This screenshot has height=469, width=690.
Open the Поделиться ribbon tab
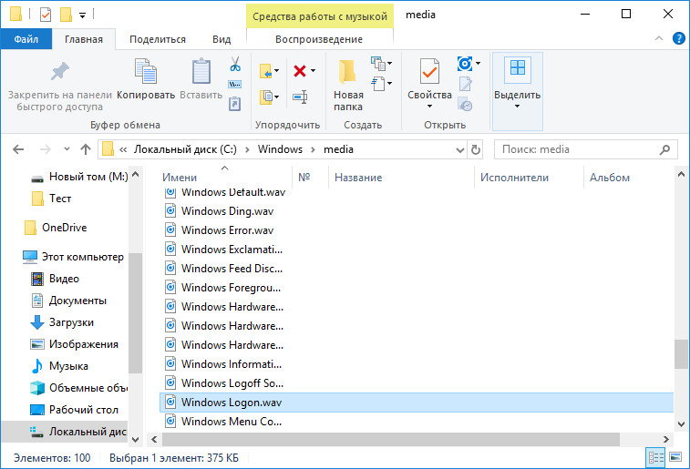(x=158, y=39)
